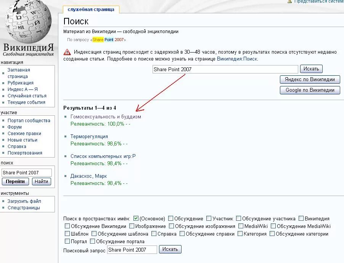Open result Дакаскос, Марк

coord(88,176)
